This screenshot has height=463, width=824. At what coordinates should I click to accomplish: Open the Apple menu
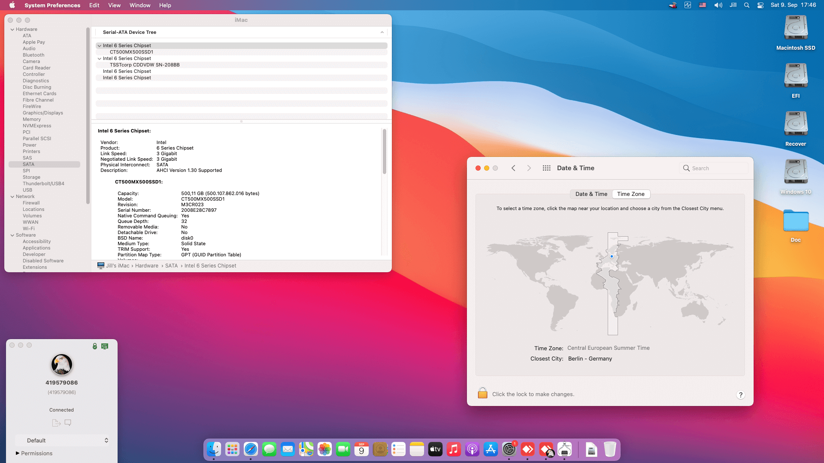coord(12,5)
